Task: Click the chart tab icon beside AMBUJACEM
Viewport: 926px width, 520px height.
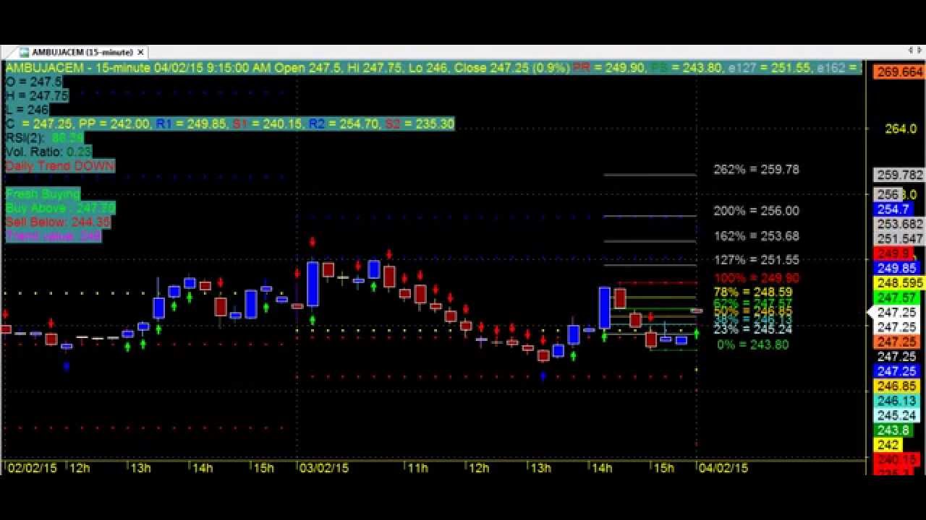Action: click(24, 52)
